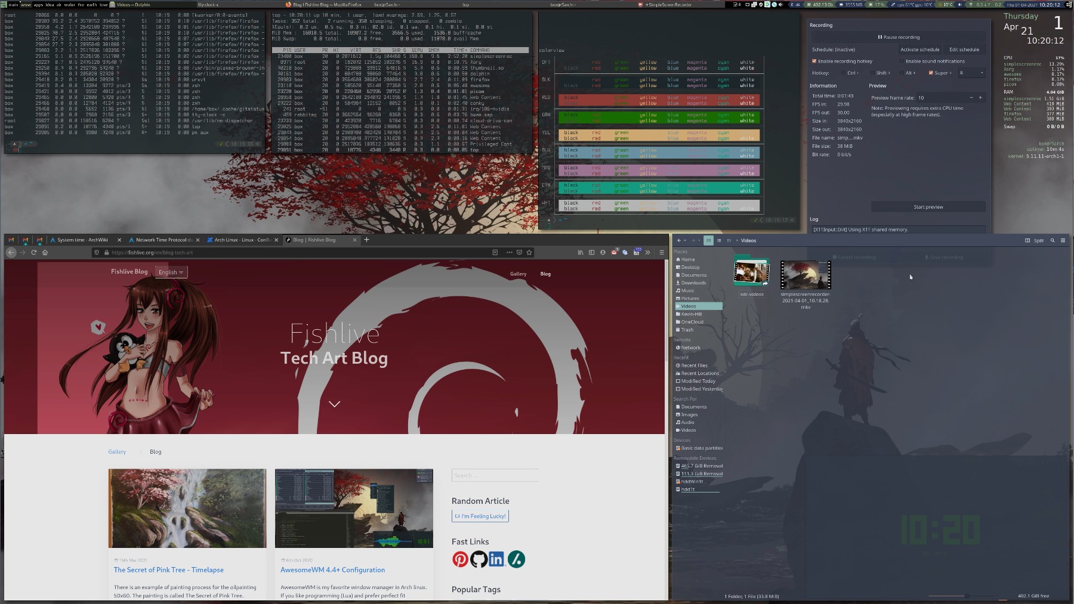Open Dolphin search icon
1074x604 pixels.
pos(1053,240)
